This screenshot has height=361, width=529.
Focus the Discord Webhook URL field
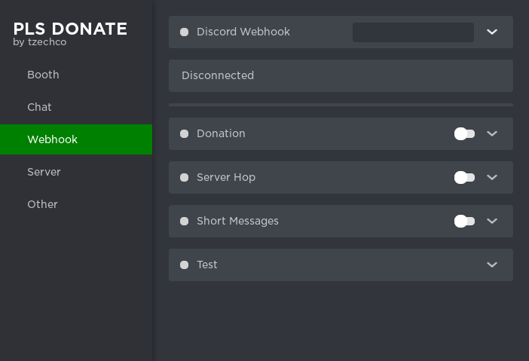coord(413,32)
